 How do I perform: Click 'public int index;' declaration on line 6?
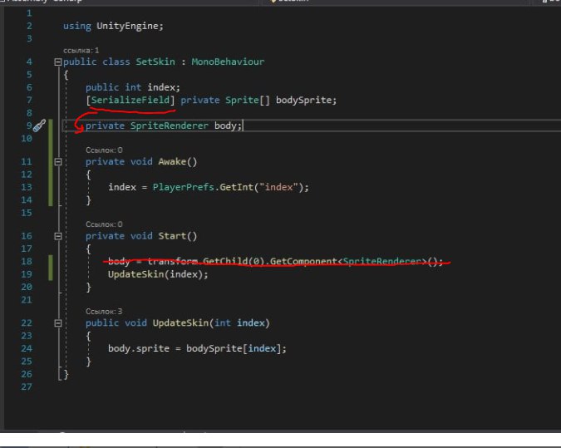133,87
